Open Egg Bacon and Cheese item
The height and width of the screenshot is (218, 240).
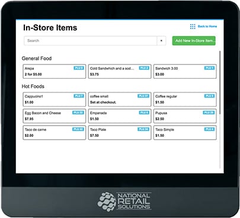(55, 116)
